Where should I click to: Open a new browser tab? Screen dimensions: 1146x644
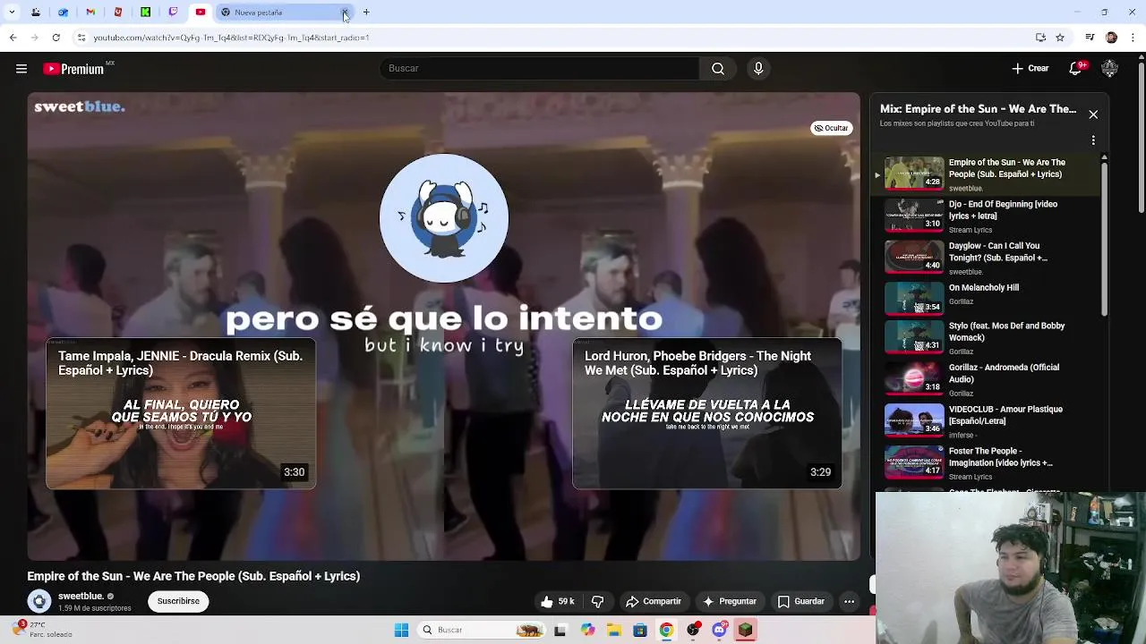[x=366, y=13]
